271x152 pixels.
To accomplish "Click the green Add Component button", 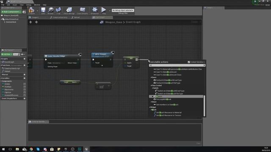I will pyautogui.click(x=11, y=12).
